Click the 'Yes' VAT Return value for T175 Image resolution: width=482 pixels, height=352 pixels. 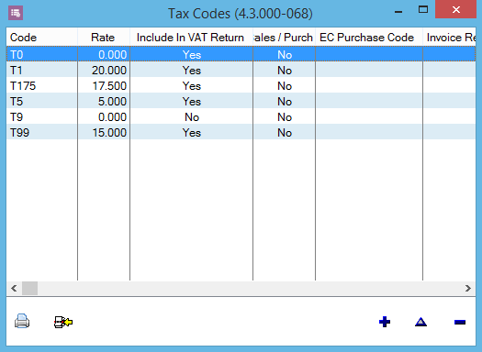tap(192, 86)
